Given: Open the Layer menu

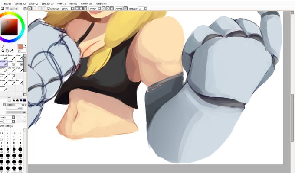Looking at the screenshot, I should (33, 3).
